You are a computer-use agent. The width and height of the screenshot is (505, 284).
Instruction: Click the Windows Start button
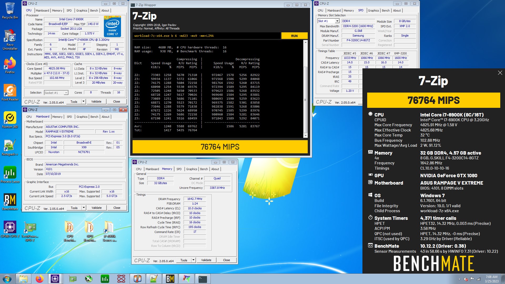click(x=7, y=279)
